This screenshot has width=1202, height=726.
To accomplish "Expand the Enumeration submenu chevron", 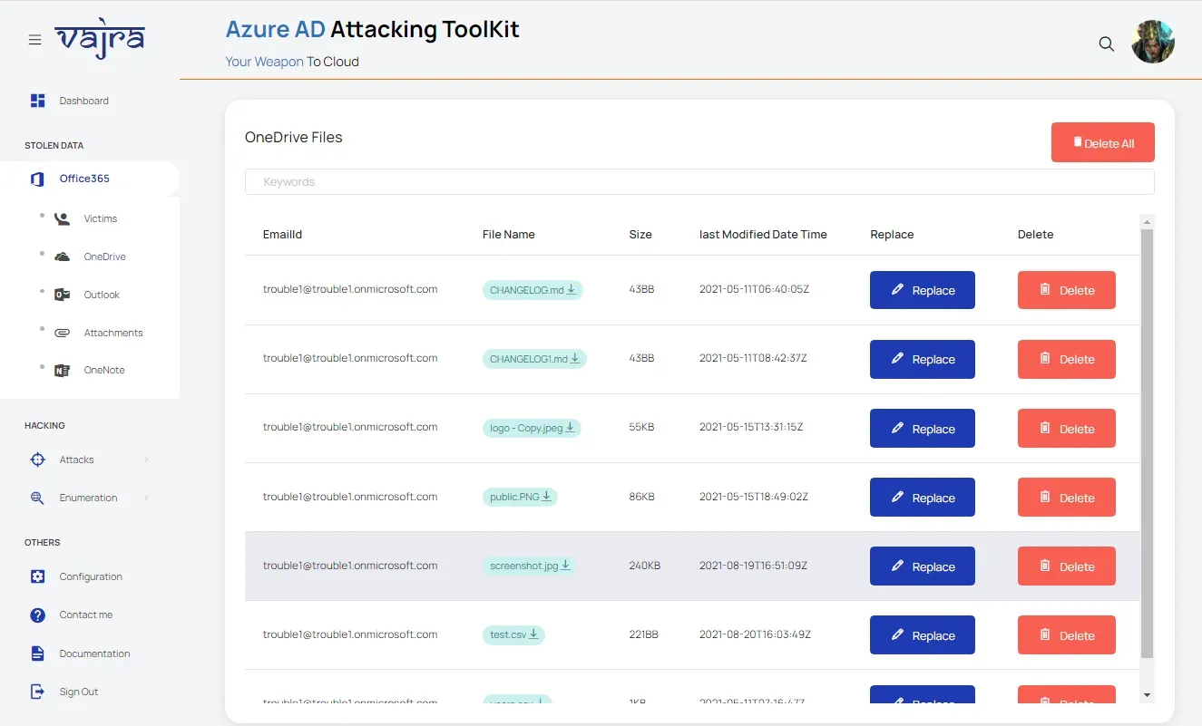I will pyautogui.click(x=146, y=498).
